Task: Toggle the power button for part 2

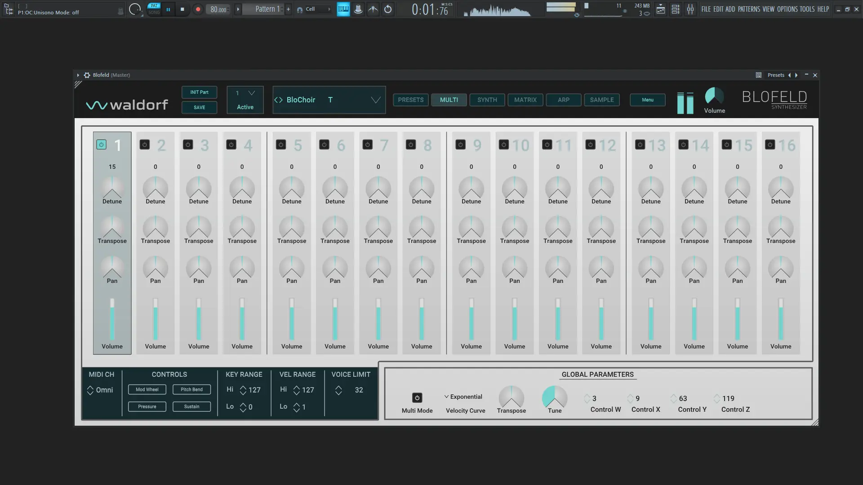Action: click(x=144, y=145)
